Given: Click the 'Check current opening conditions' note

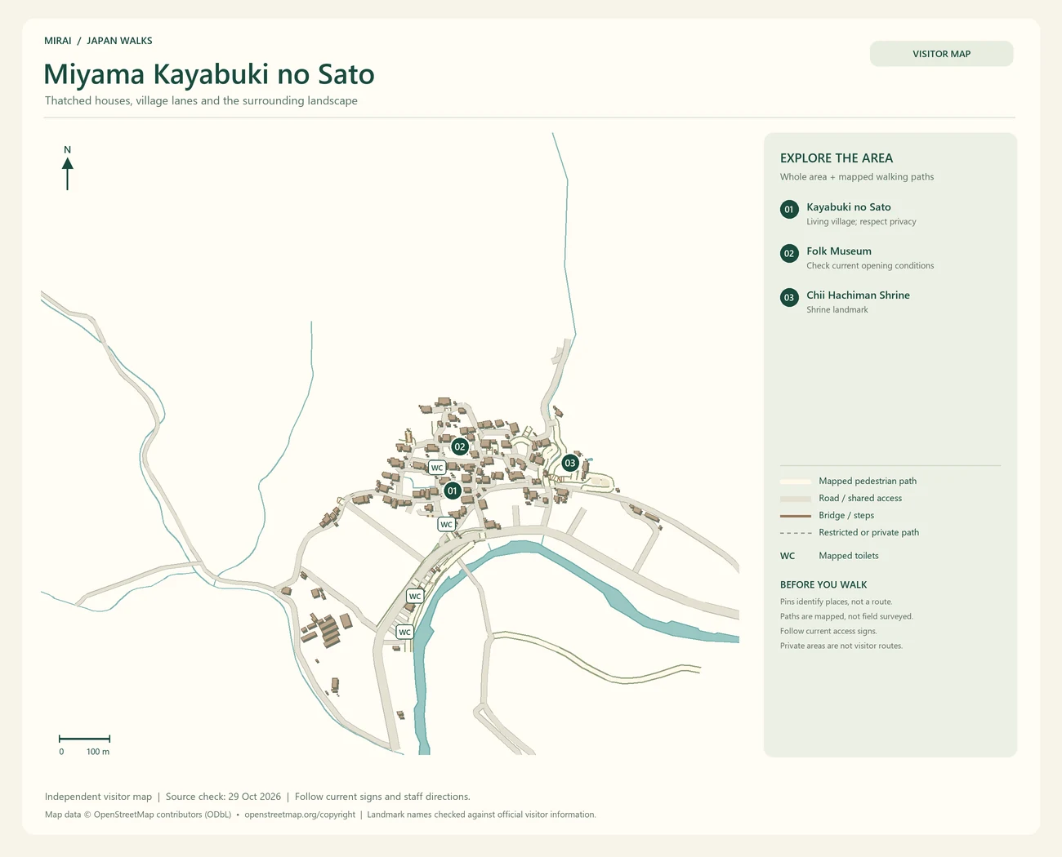Looking at the screenshot, I should pos(870,266).
